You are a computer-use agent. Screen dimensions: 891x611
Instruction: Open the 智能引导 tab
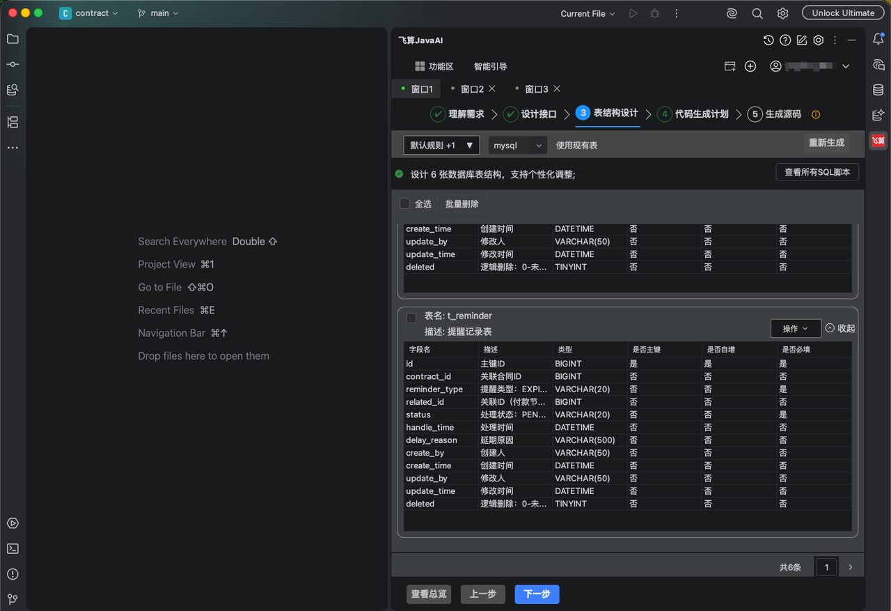coord(491,66)
